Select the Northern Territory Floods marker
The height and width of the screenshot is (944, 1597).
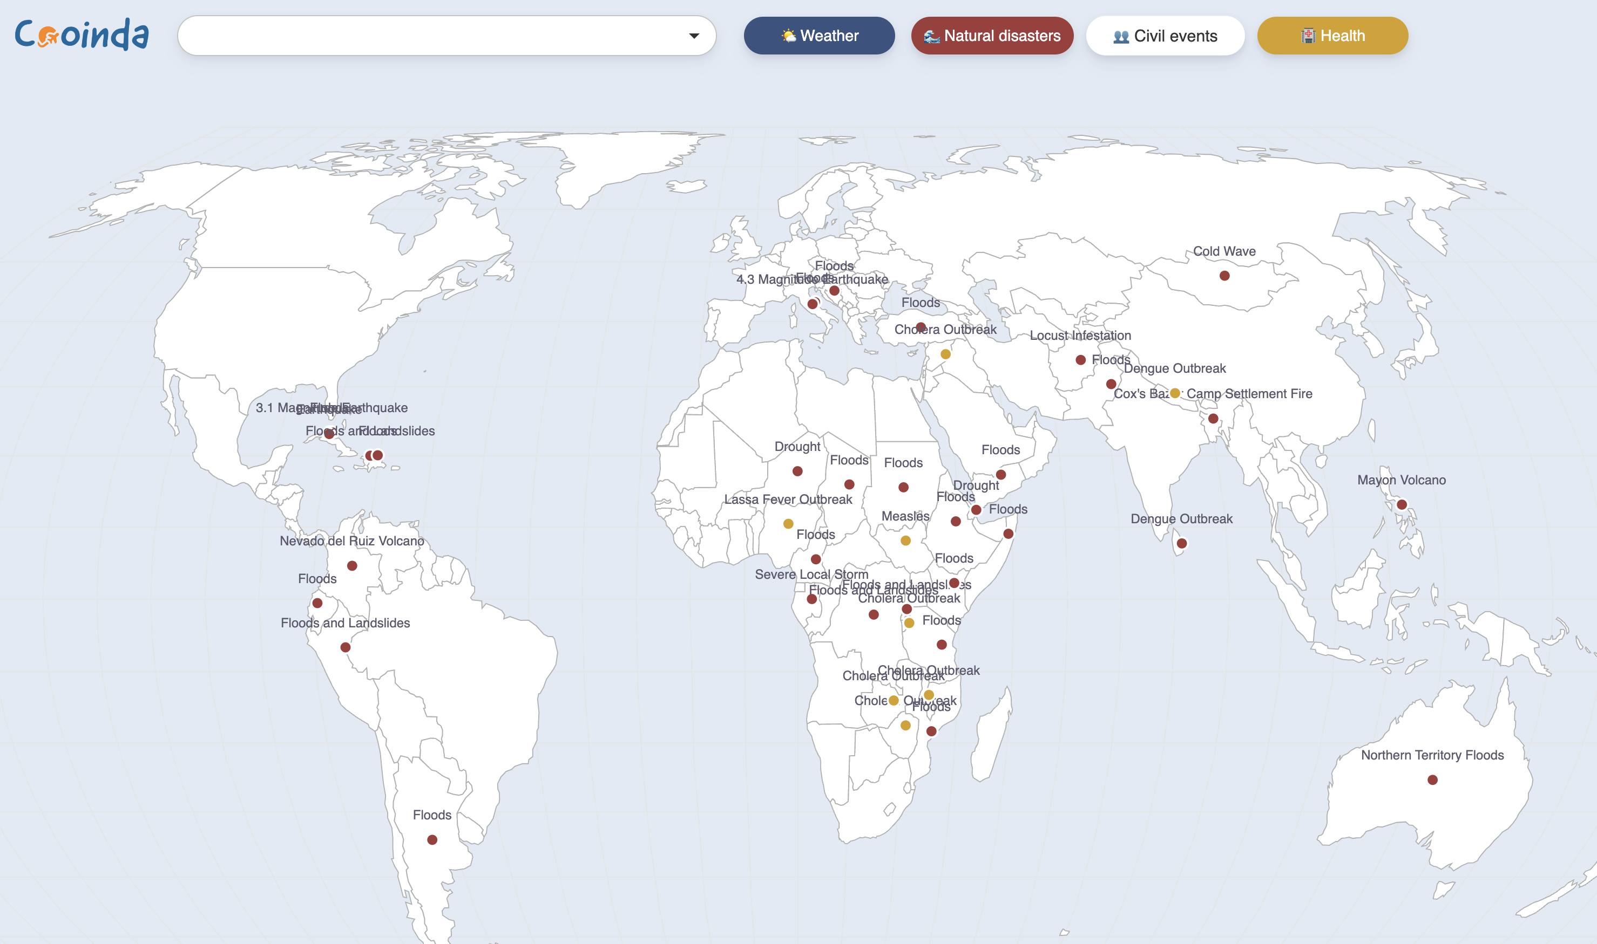[x=1432, y=780]
